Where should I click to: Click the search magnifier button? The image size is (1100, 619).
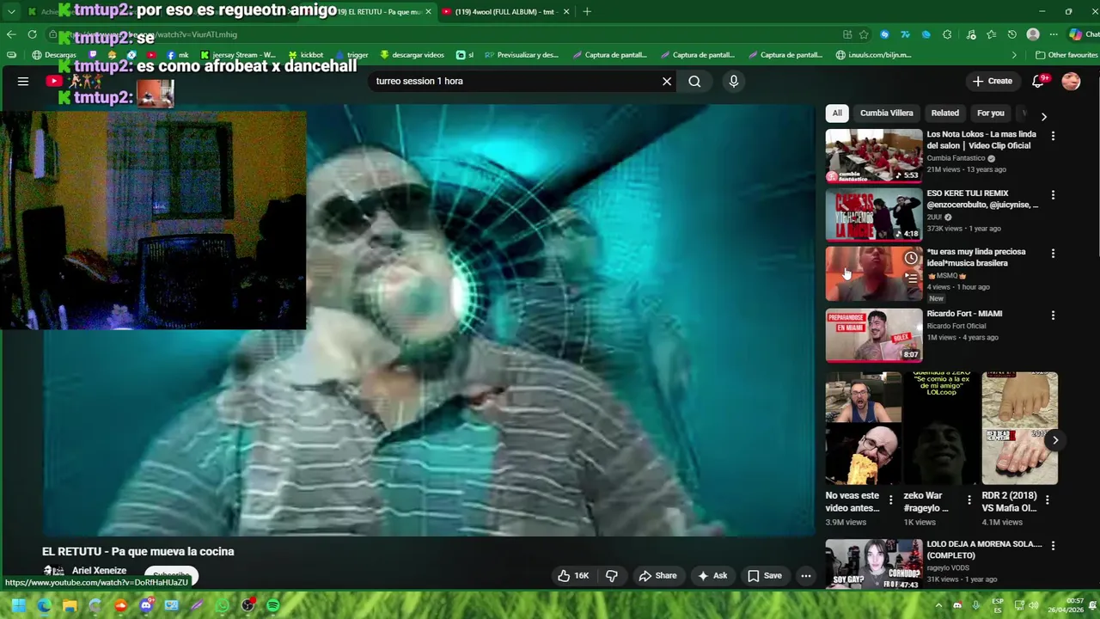[x=694, y=81]
